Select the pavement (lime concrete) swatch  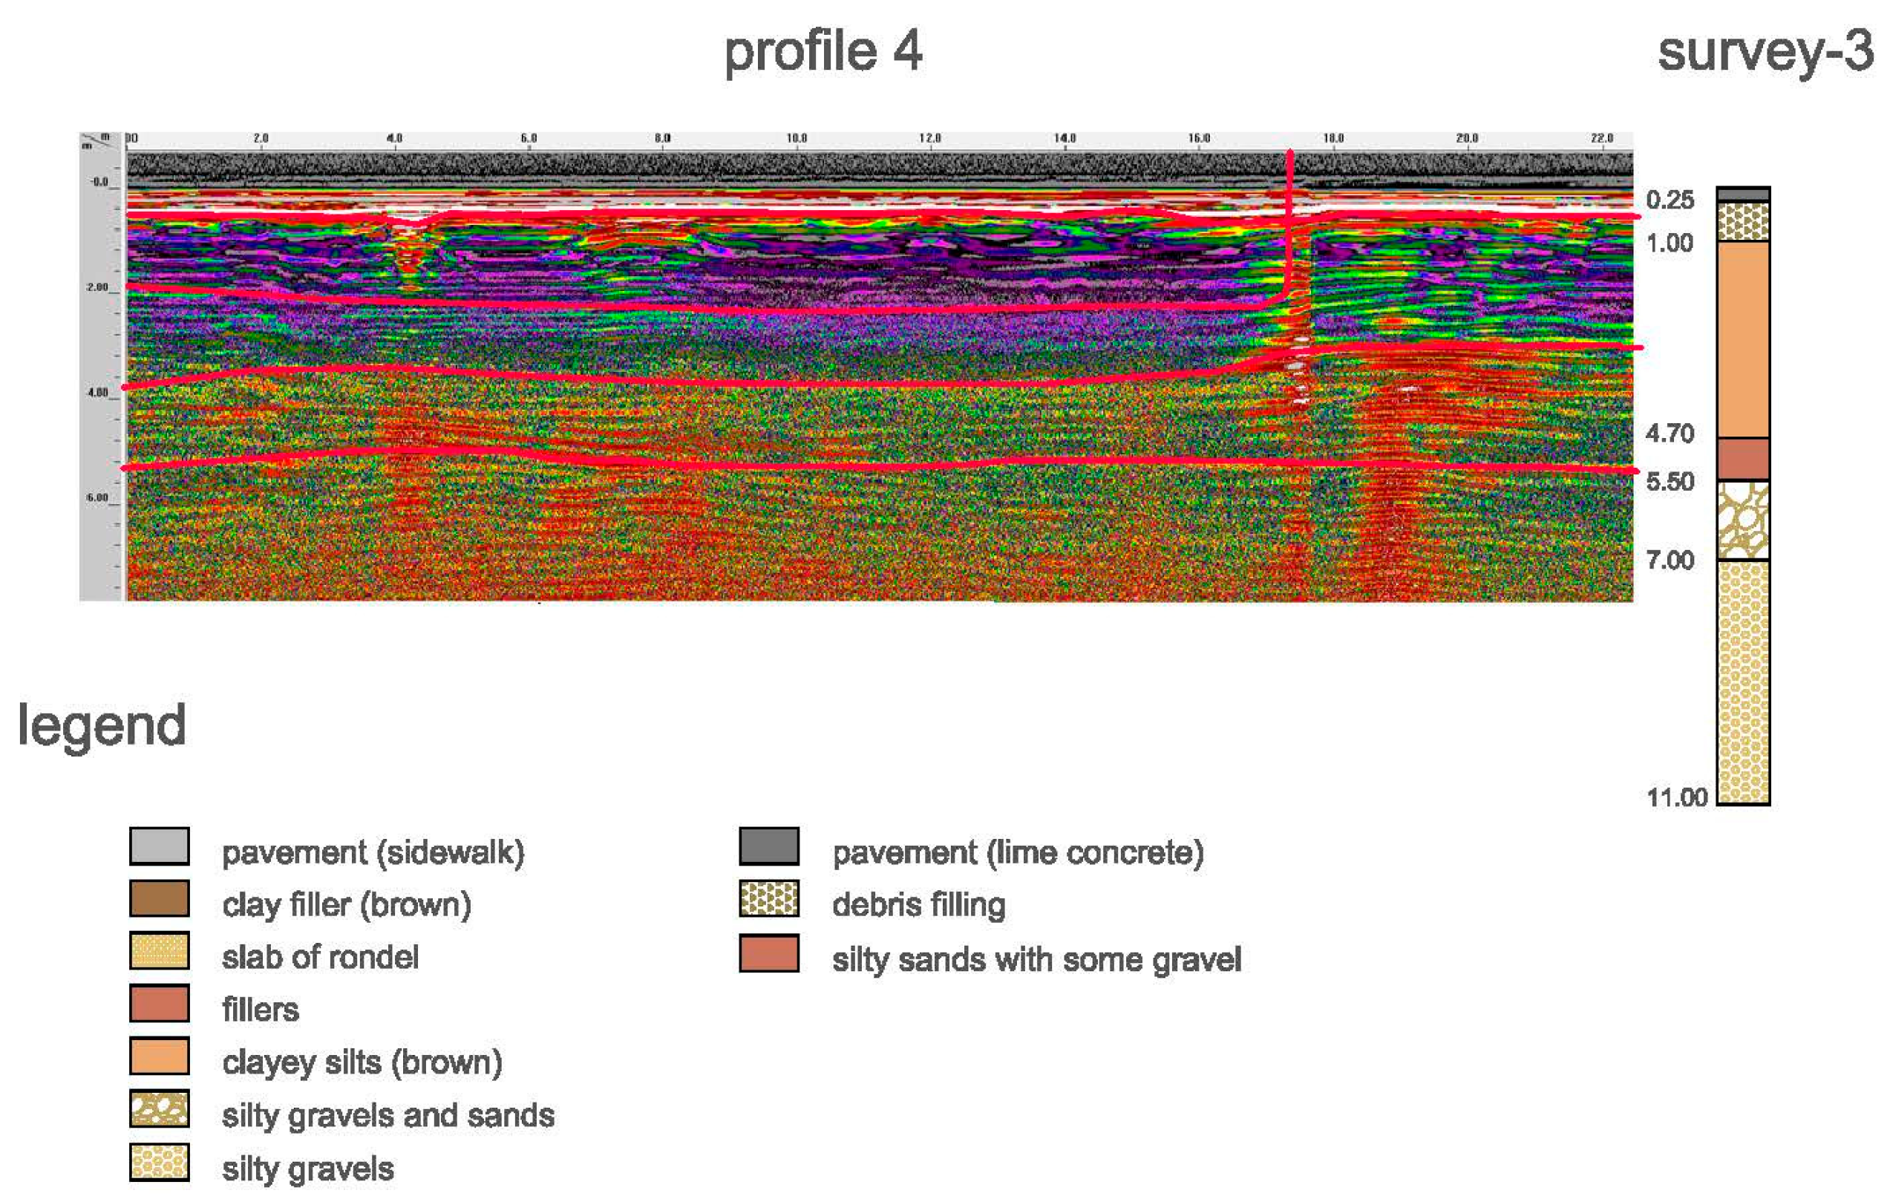(769, 846)
